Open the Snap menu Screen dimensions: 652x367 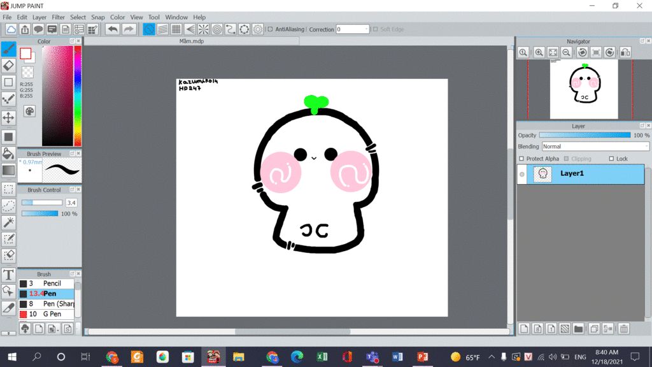(97, 17)
